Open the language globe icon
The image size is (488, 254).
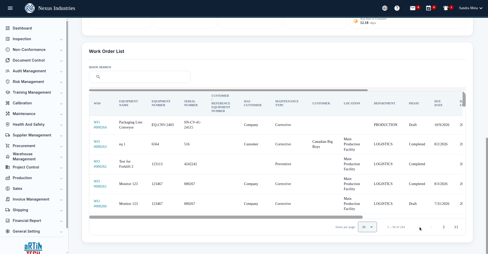tap(385, 8)
